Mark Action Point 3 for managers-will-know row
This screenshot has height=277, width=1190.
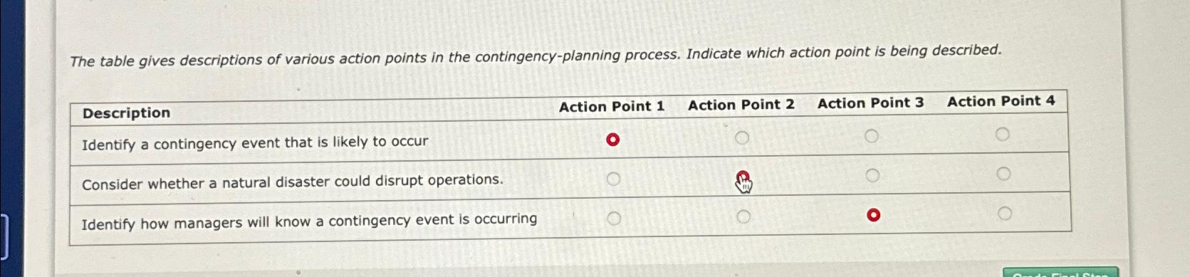click(x=873, y=215)
